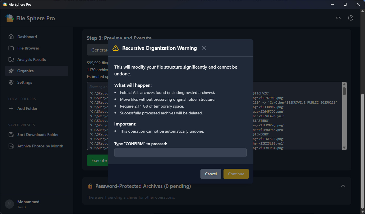This screenshot has height=214, width=365.
Task: Load the Sort Downloads Folder preset
Action: pyautogui.click(x=36, y=135)
